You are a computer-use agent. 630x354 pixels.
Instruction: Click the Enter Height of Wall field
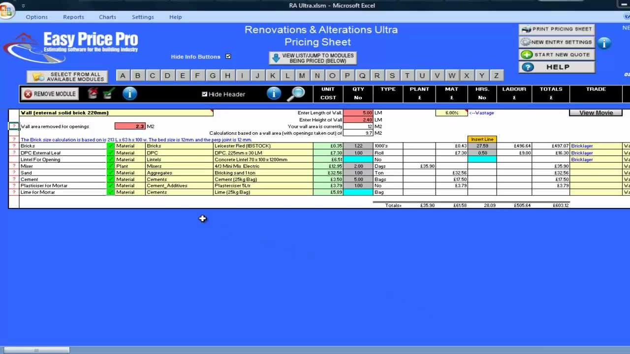358,119
